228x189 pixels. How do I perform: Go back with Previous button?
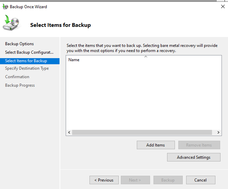104,180
